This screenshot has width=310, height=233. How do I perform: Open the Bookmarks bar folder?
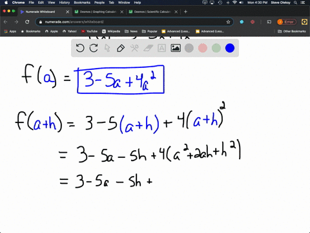30,31
